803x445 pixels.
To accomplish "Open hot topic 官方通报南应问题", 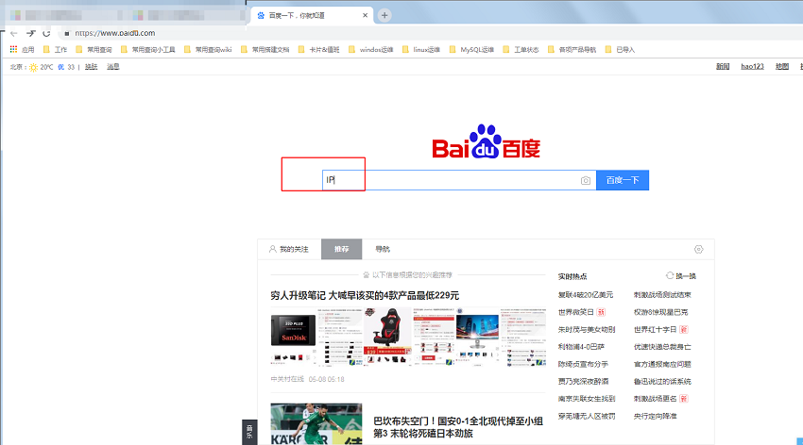I will (662, 364).
